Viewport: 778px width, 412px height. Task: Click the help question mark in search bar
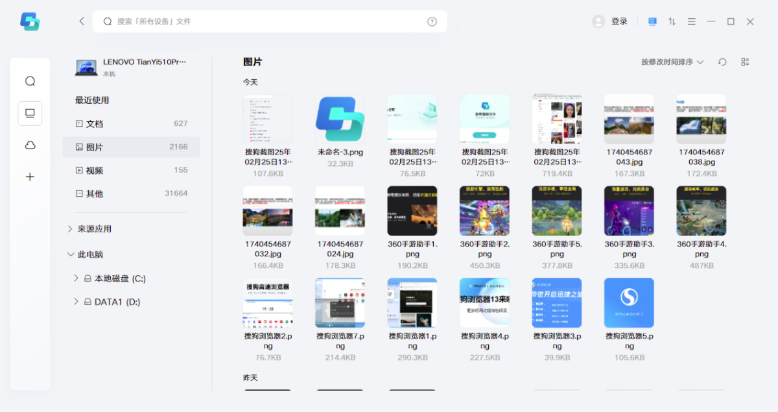(x=432, y=21)
